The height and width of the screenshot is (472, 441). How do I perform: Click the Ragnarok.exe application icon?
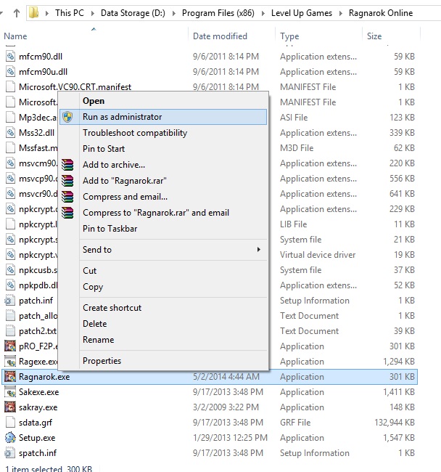10,377
